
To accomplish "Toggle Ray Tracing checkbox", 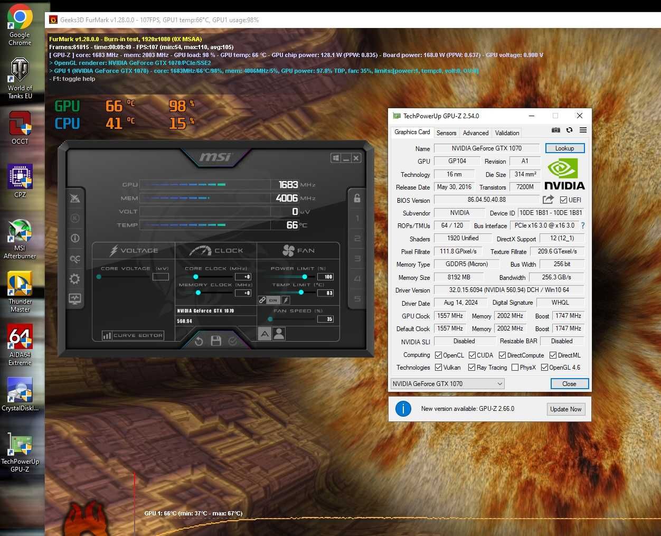I will [472, 368].
